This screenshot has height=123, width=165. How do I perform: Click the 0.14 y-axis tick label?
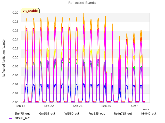(x=15, y=40)
